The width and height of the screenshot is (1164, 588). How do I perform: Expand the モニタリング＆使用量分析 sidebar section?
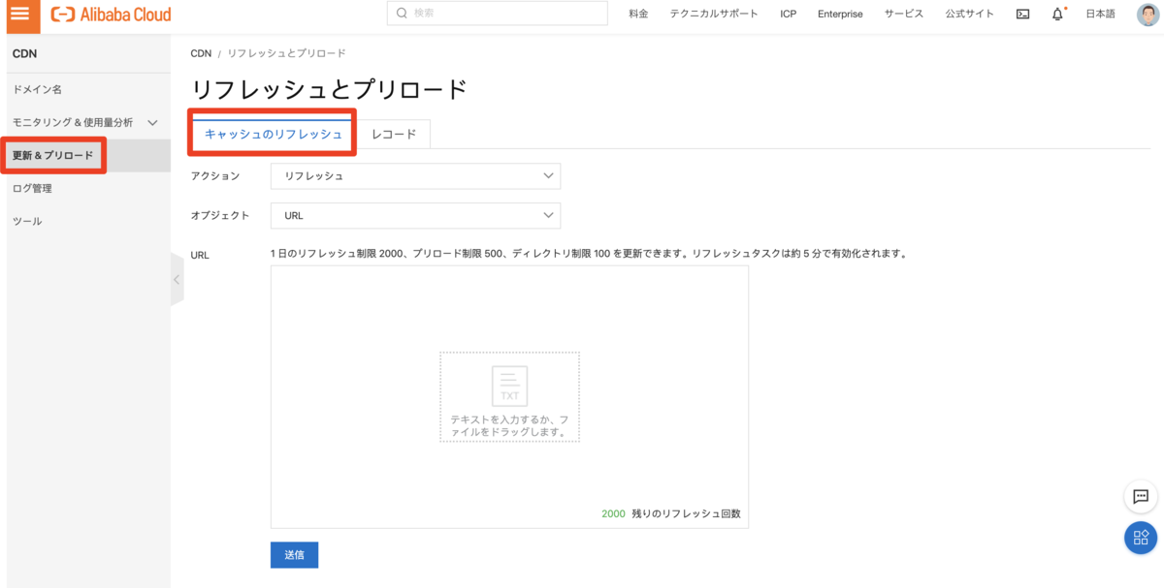(152, 123)
